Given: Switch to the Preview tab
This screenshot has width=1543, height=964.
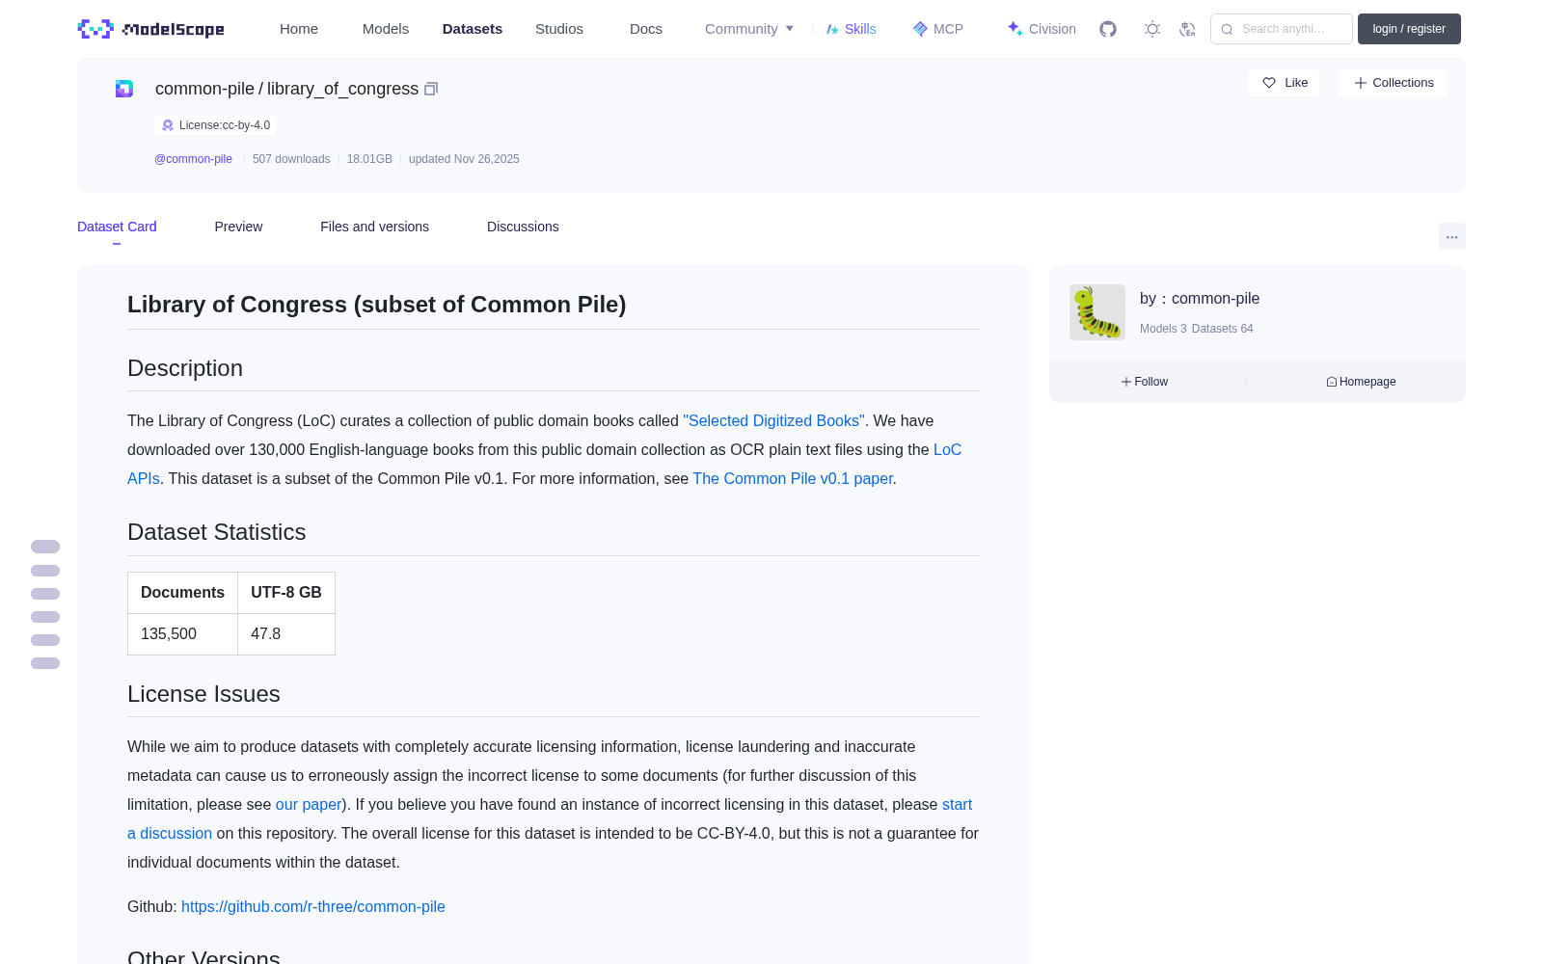Looking at the screenshot, I should tap(238, 227).
